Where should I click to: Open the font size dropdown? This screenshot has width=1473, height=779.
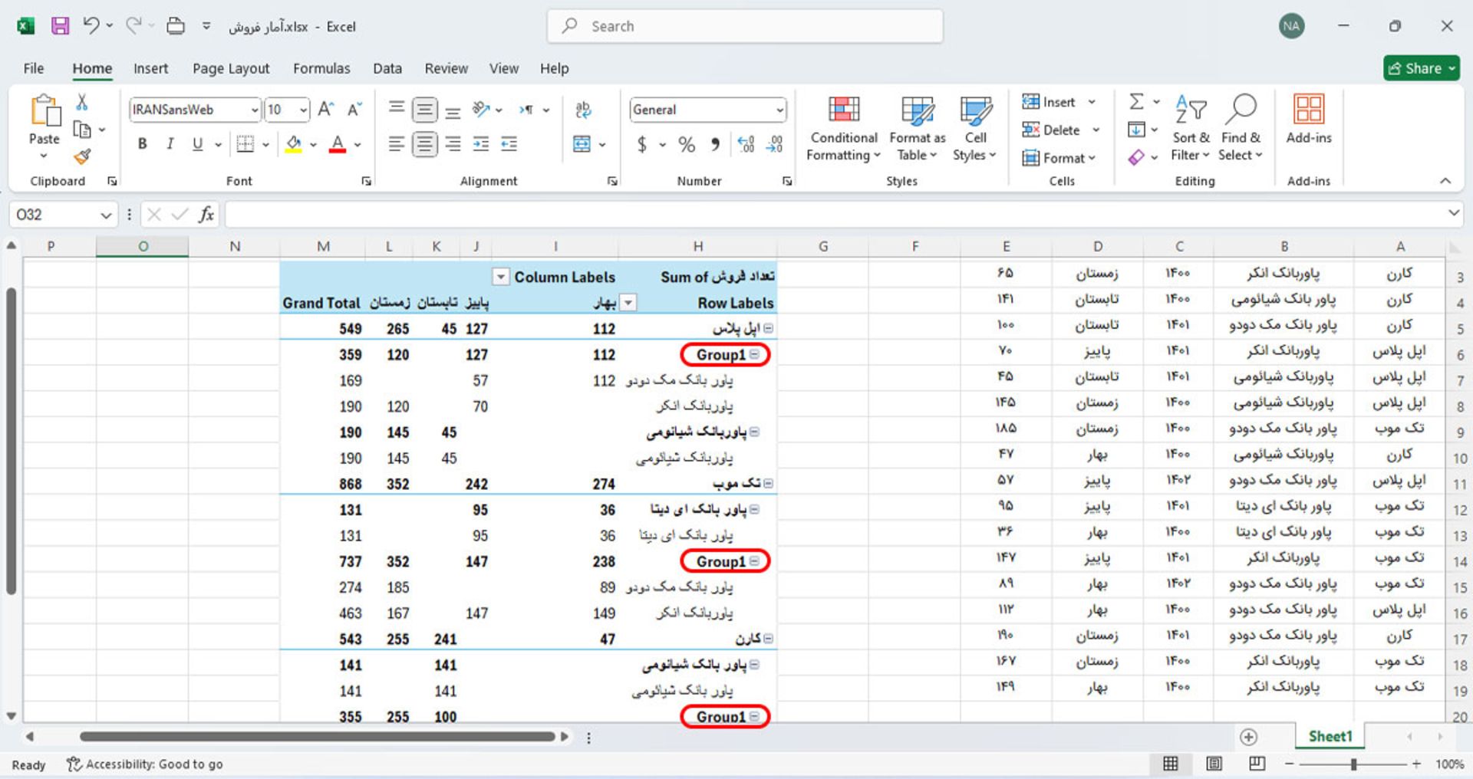[302, 110]
